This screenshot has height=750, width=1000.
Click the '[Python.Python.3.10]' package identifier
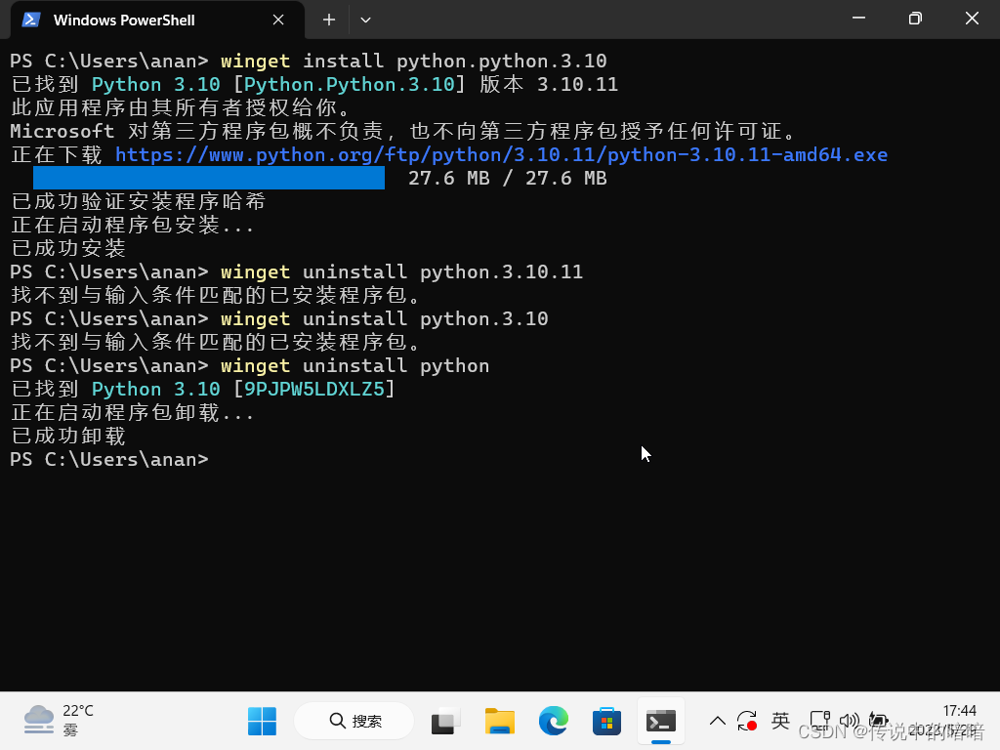pos(350,85)
